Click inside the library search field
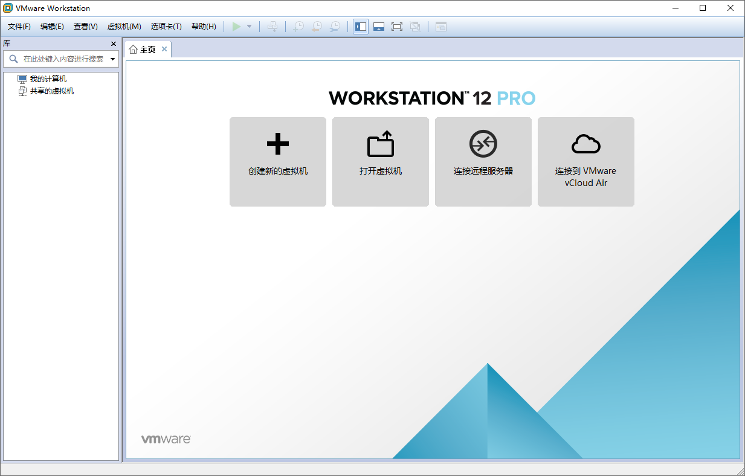This screenshot has height=476, width=745. point(60,59)
